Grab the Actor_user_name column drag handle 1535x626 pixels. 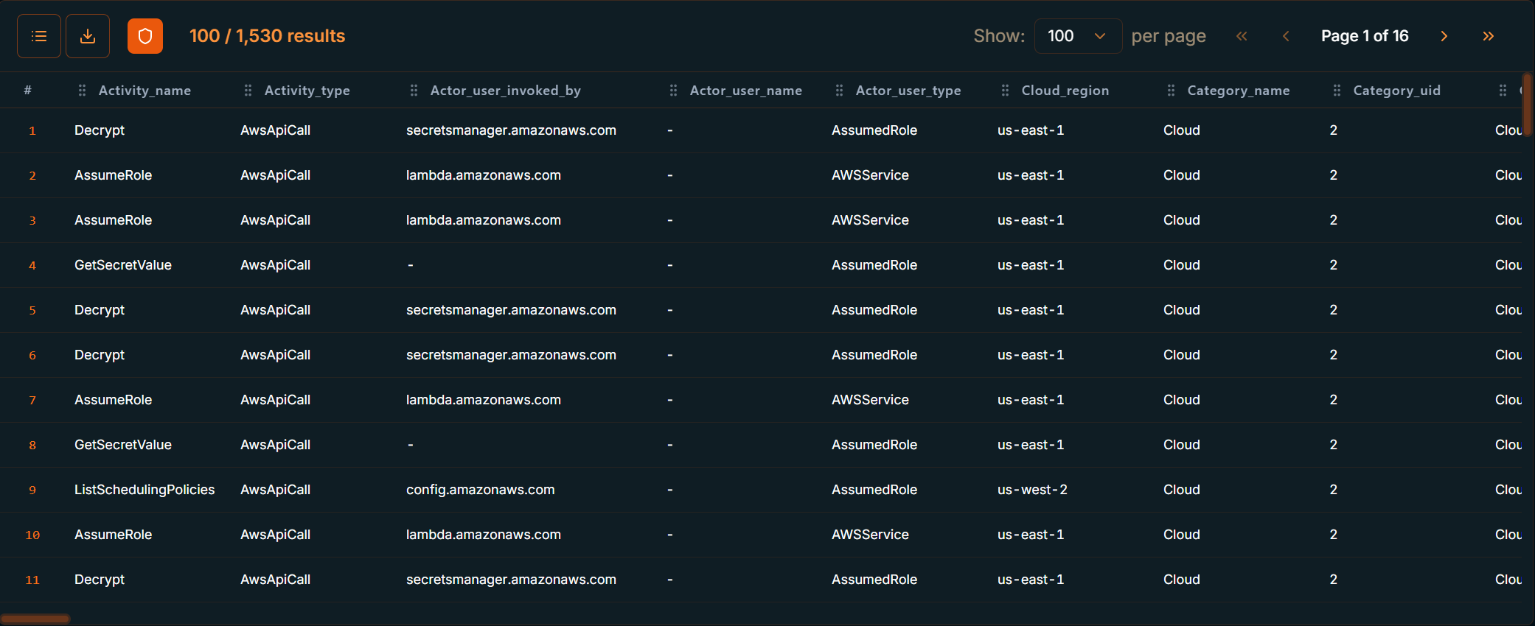673,90
